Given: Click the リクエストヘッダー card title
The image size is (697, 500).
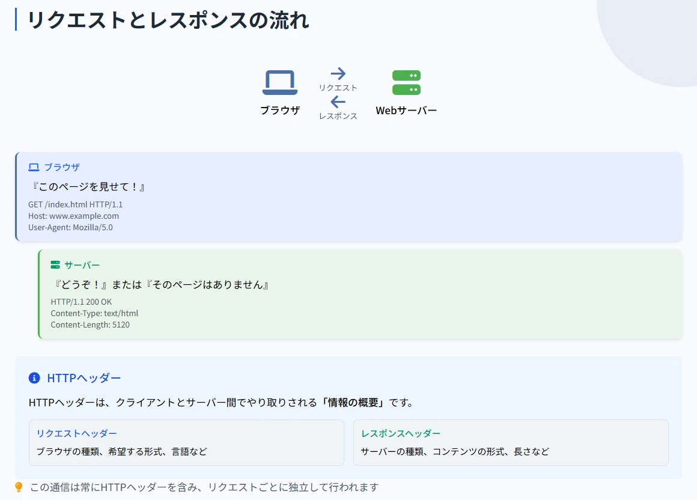Looking at the screenshot, I should point(76,433).
